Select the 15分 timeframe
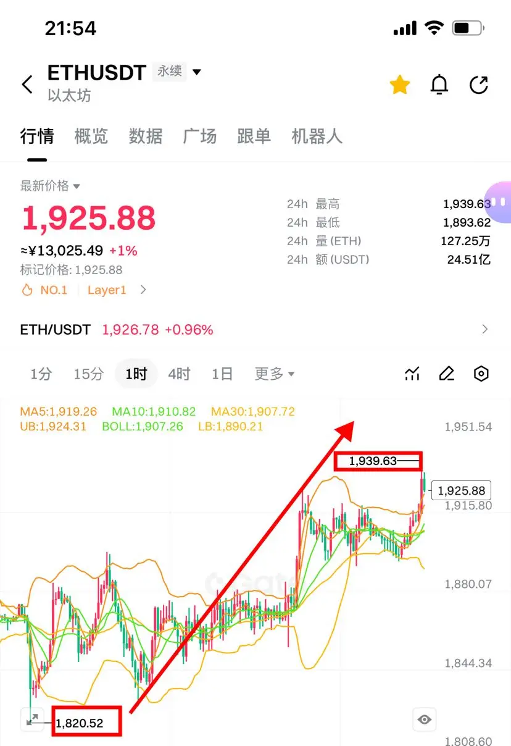Screen dimensions: 511x746 [x=88, y=374]
